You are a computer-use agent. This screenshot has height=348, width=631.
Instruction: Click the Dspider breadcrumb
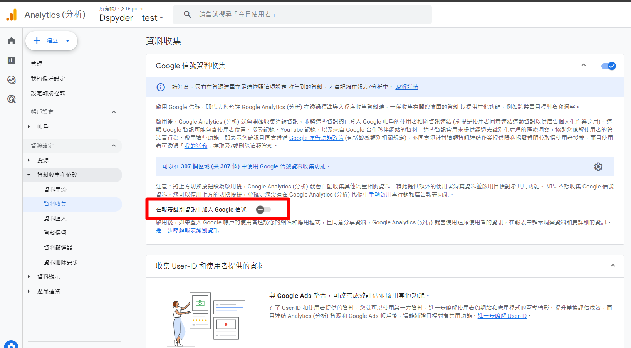tap(134, 8)
